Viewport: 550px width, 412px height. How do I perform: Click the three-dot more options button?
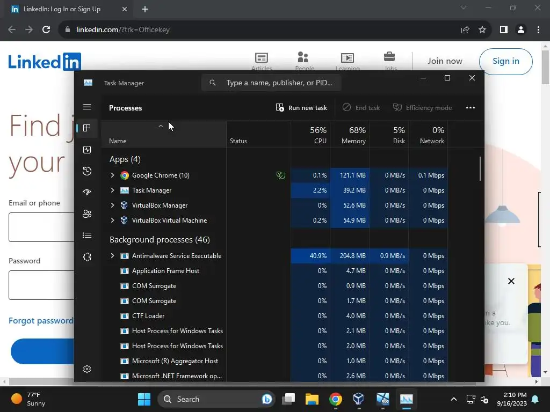point(471,107)
